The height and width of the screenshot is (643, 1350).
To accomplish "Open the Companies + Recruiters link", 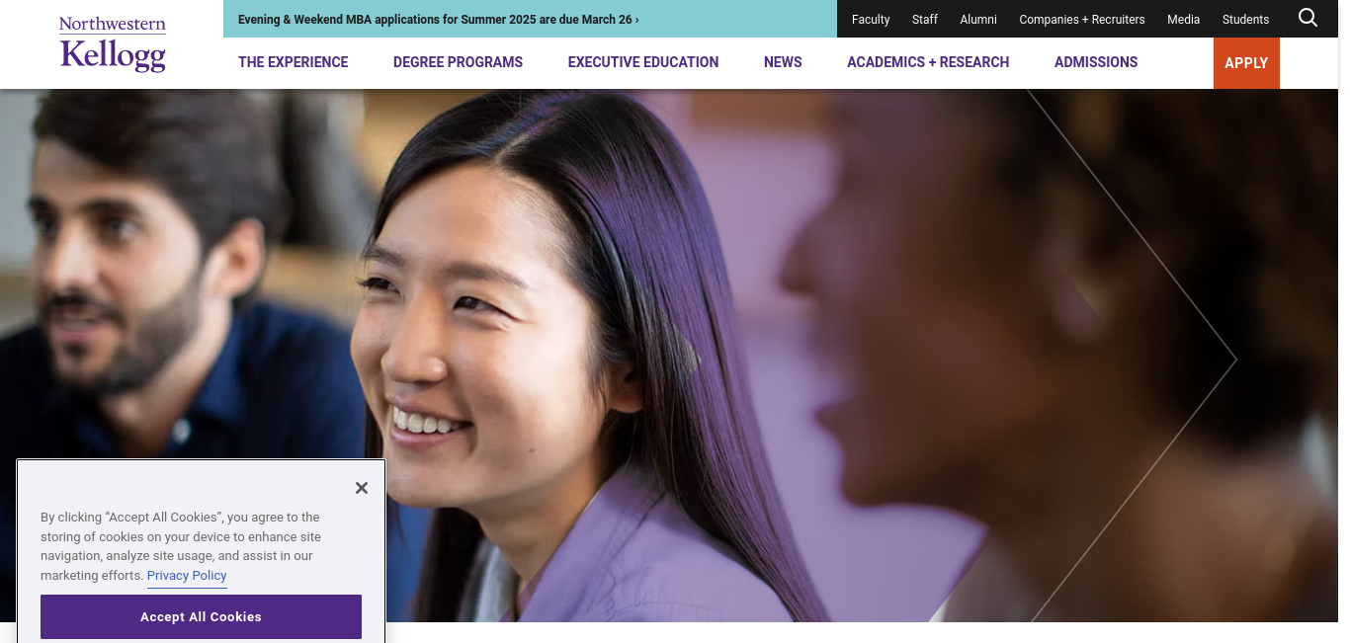I will point(1082,20).
